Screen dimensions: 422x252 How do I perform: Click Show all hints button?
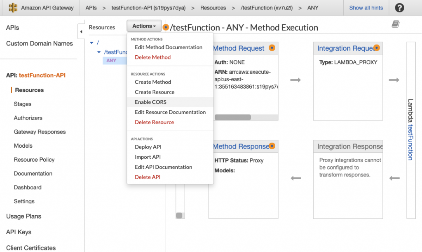click(x=366, y=8)
